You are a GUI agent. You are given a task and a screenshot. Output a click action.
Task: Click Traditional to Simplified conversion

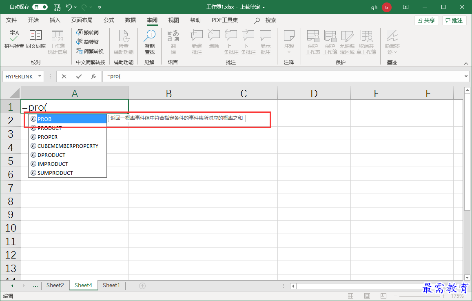pos(88,33)
